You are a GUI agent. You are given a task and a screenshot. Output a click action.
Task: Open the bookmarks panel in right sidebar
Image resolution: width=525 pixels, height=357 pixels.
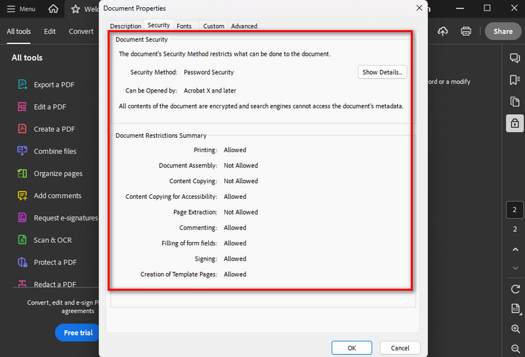(514, 80)
